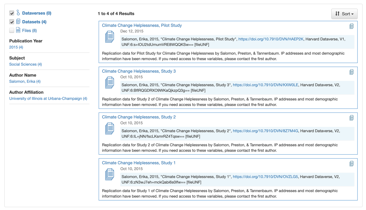The width and height of the screenshot is (366, 210).
Task: Click the 'Dec 12, 2015' date
Action: (x=132, y=31)
